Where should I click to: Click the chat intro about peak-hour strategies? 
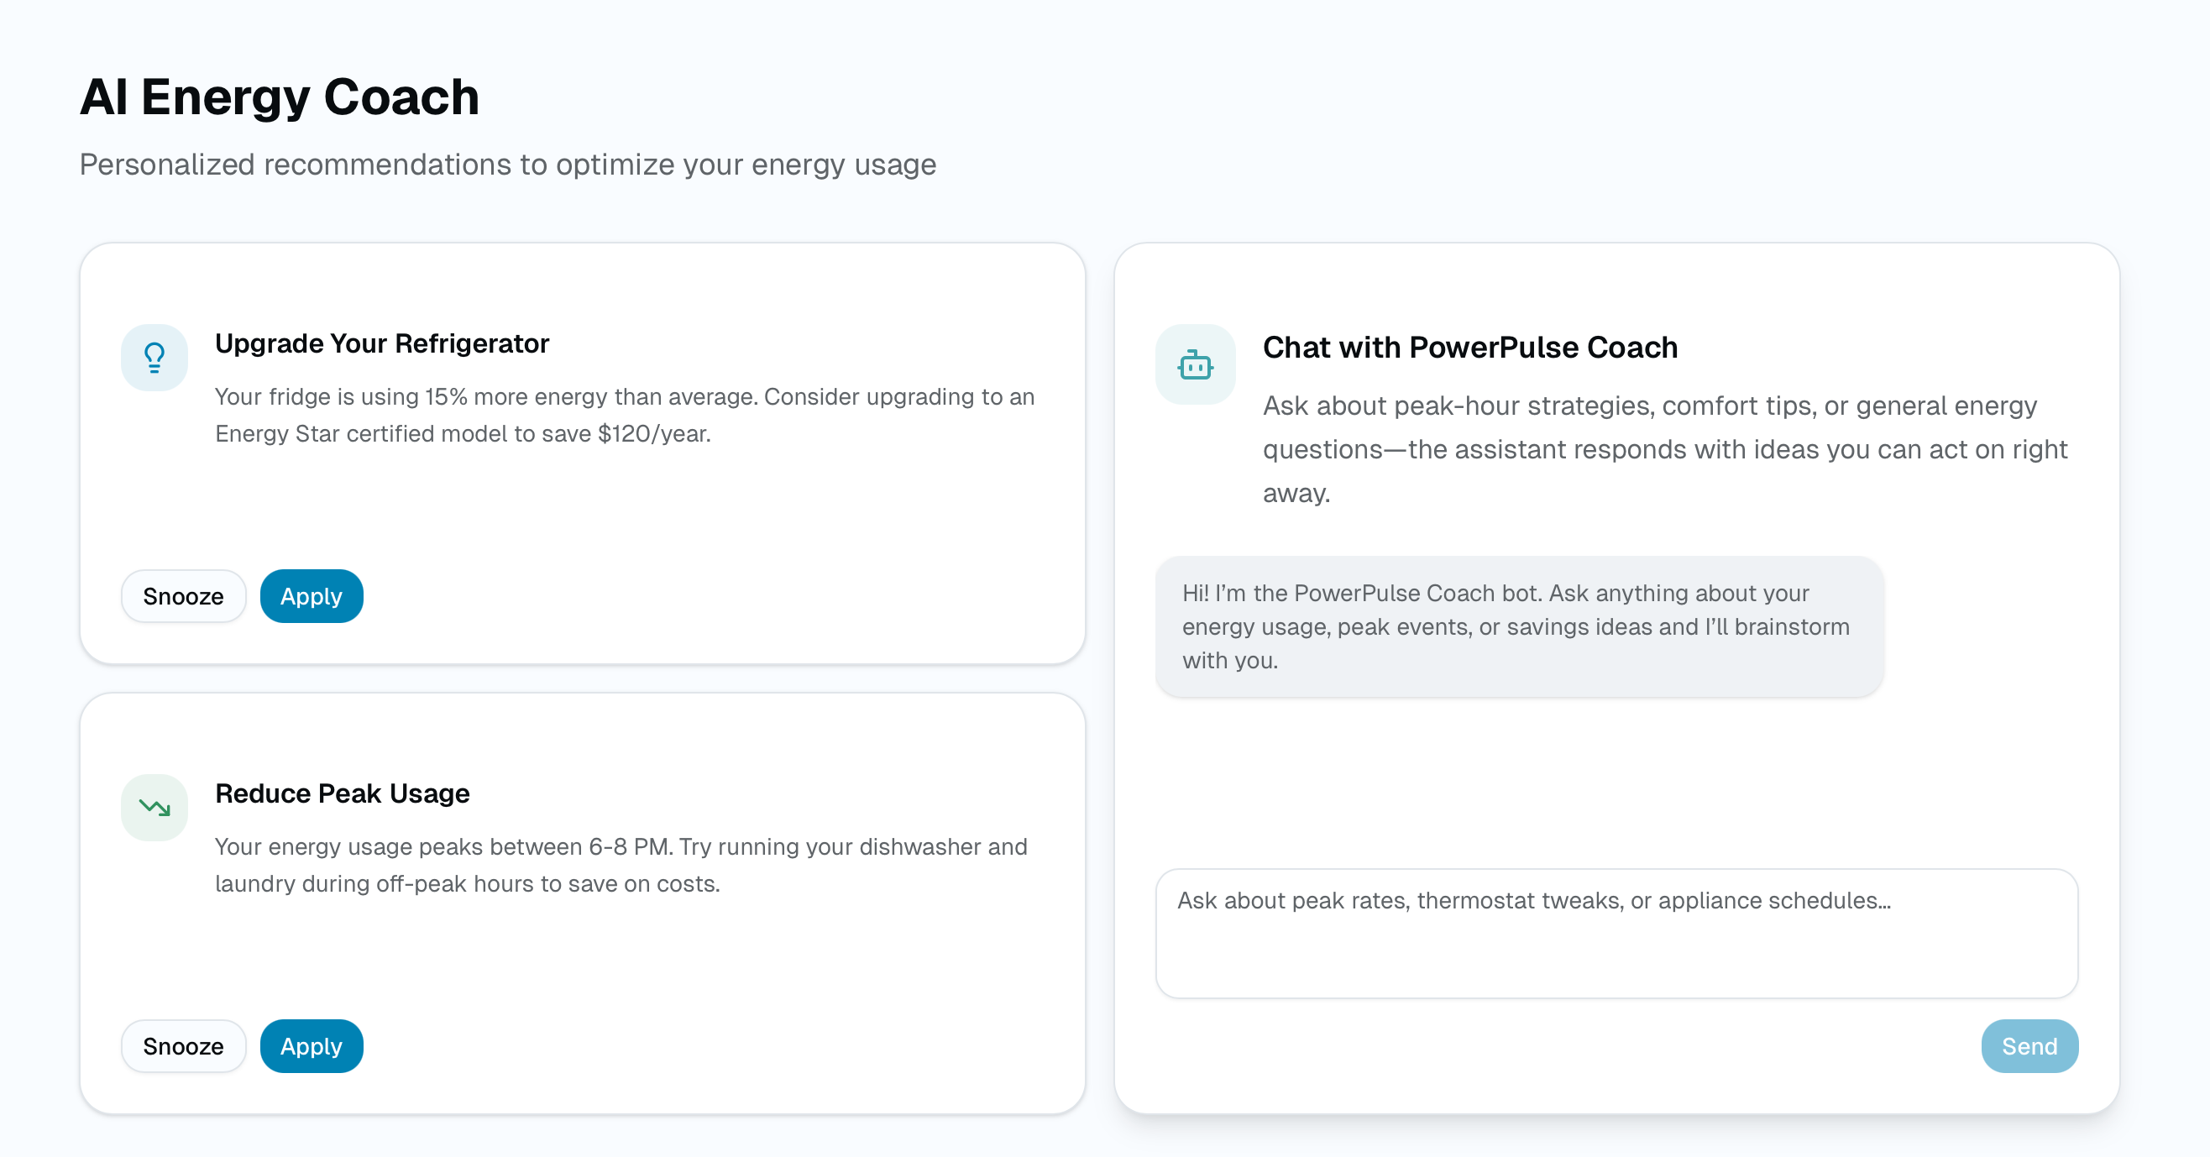[x=1664, y=448]
